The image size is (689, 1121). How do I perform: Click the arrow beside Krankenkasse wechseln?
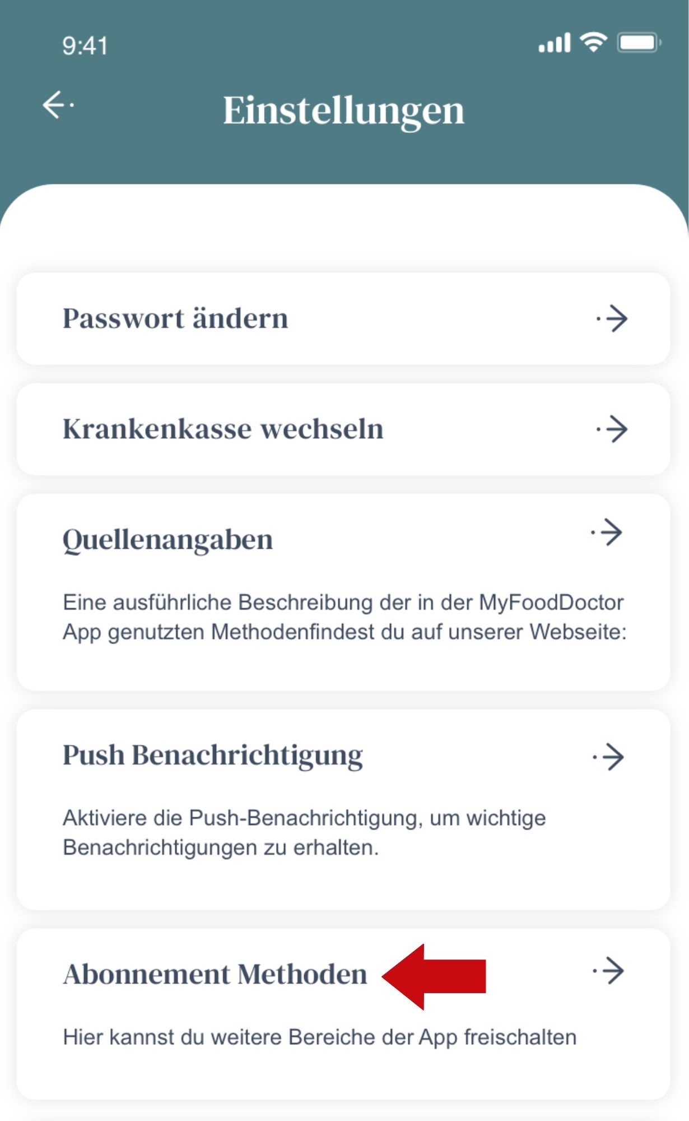(x=612, y=429)
